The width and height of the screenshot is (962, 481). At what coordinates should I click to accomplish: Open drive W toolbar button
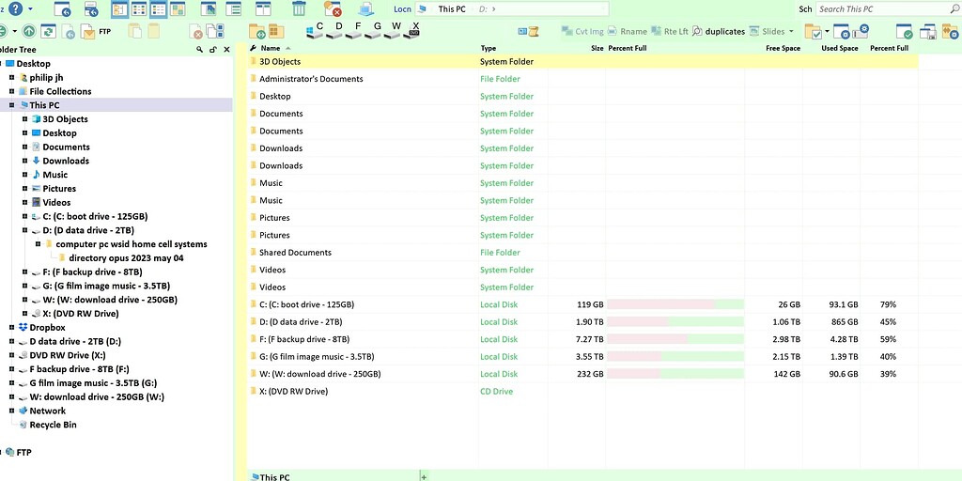(393, 31)
